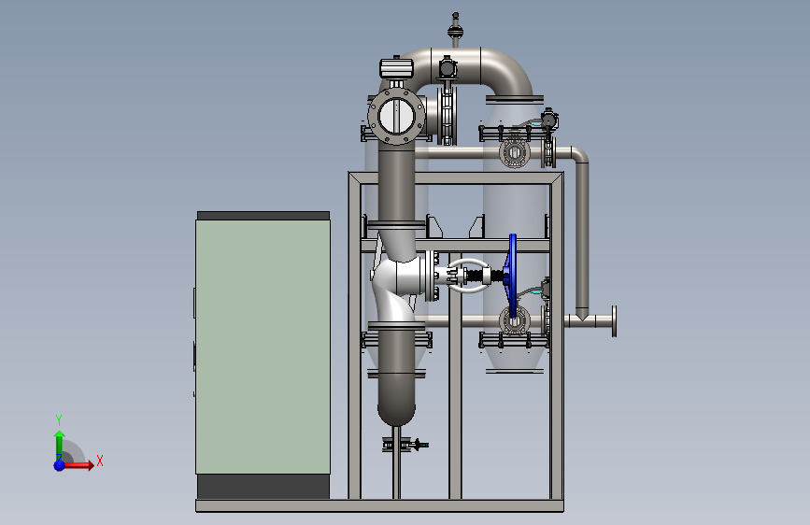Select the vertical bypass pipe on right
This screenshot has height=525, width=810.
(x=582, y=235)
